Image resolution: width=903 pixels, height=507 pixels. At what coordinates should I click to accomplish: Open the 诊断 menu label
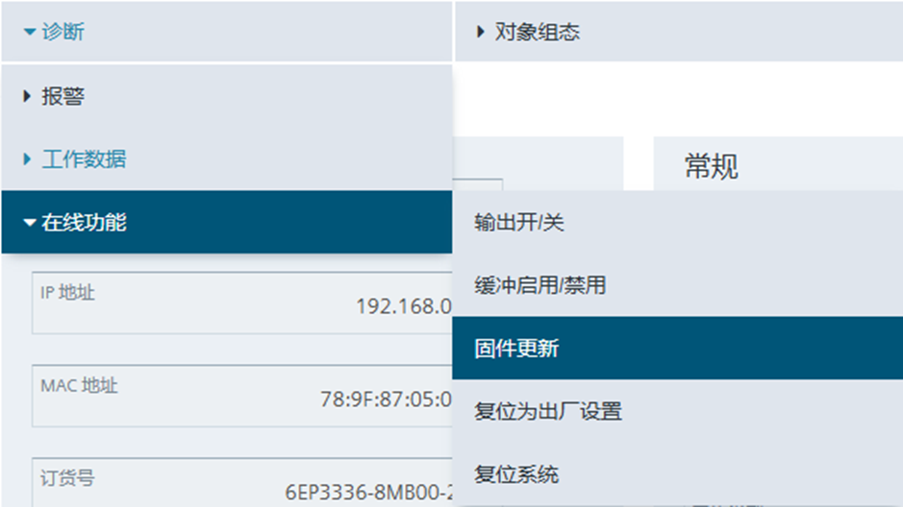coord(63,33)
